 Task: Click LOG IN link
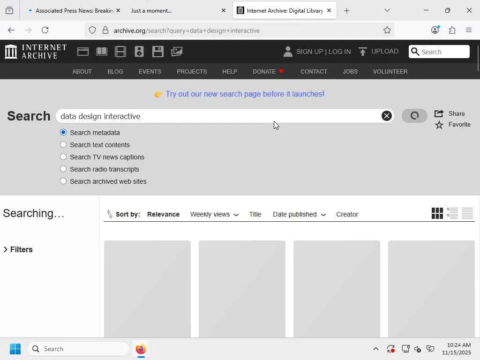(x=339, y=52)
